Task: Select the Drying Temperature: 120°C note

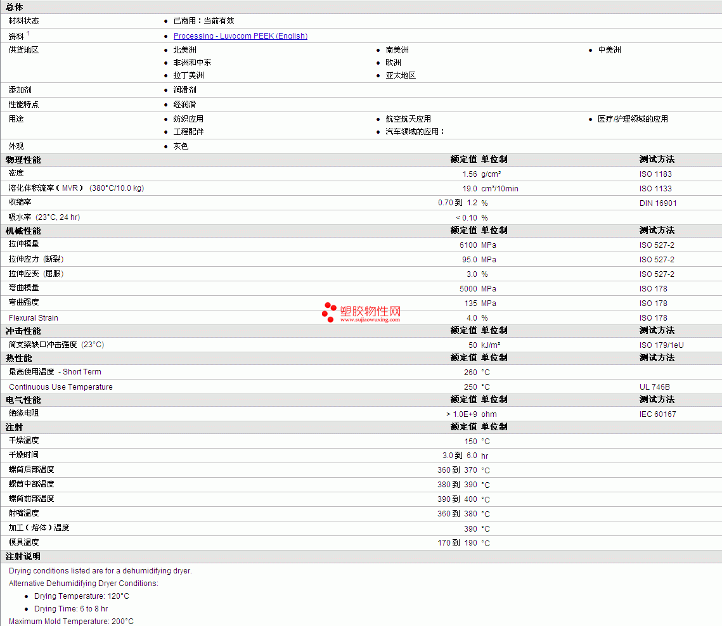Action: pyautogui.click(x=82, y=596)
